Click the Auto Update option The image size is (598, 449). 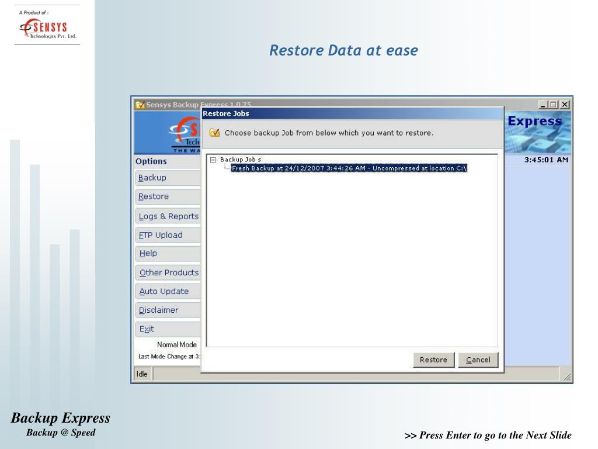168,291
